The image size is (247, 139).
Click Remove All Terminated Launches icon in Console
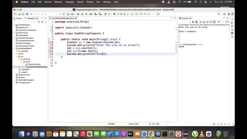tap(196, 22)
